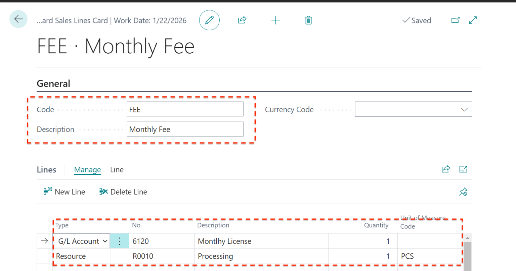Image resolution: width=516 pixels, height=271 pixels.
Task: Click the back navigation arrow
Action: pyautogui.click(x=18, y=19)
